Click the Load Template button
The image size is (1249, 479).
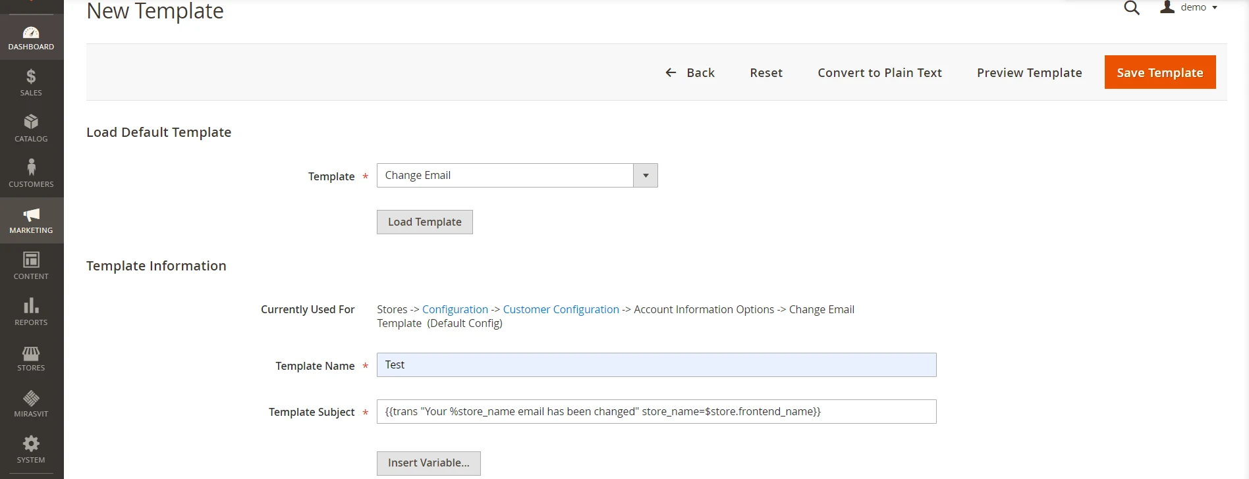pos(425,222)
